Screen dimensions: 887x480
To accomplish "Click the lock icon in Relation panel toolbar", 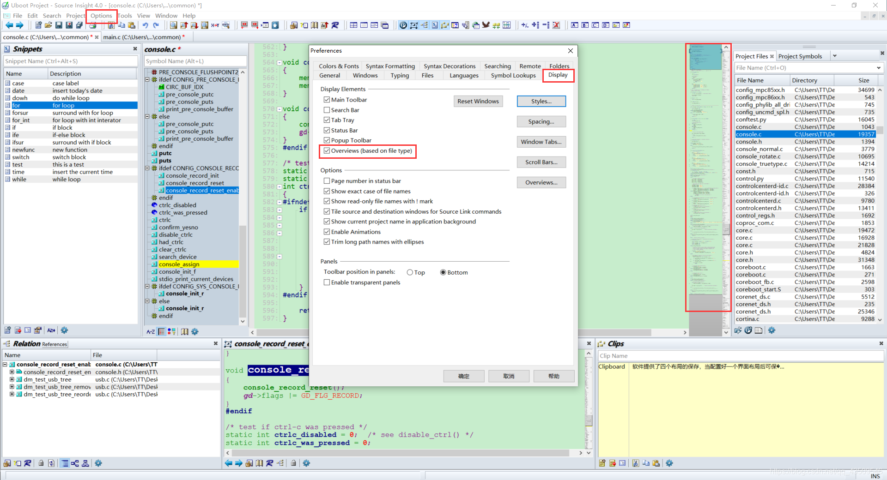I will click(41, 463).
